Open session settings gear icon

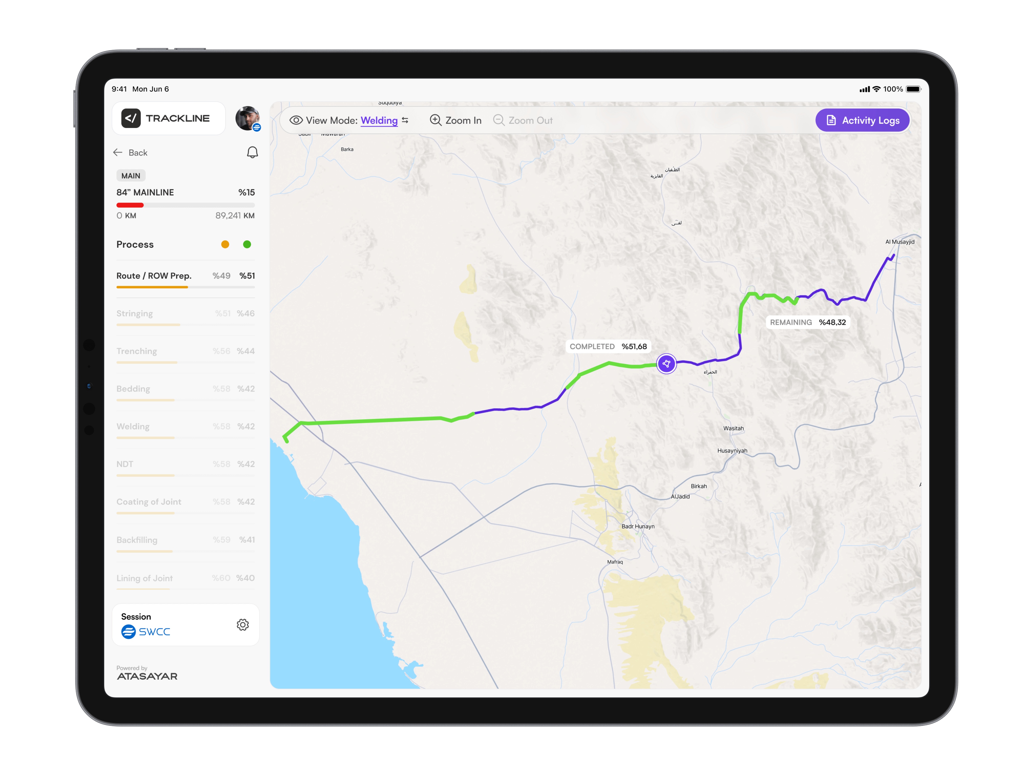click(x=243, y=625)
